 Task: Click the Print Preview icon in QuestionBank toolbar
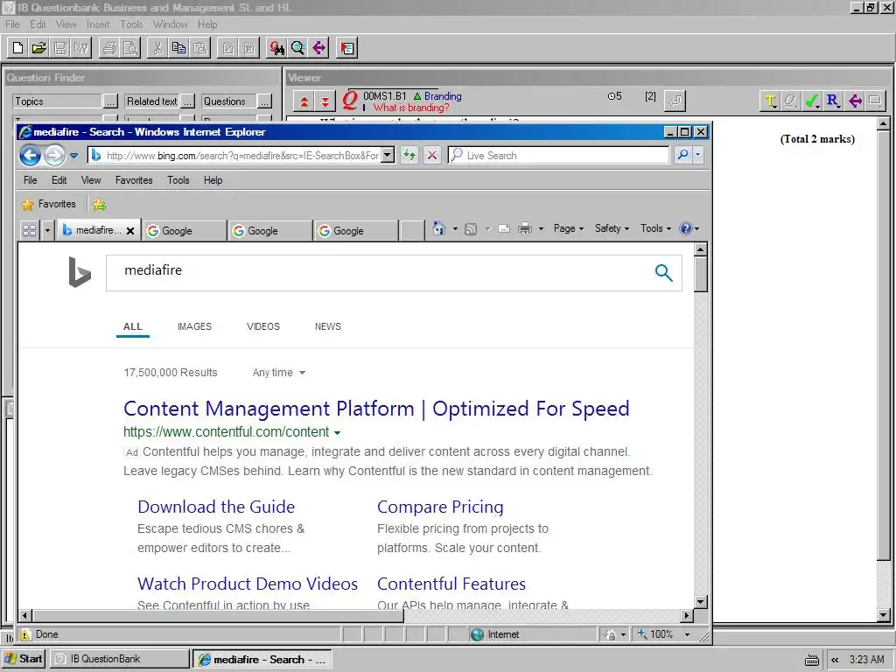131,48
